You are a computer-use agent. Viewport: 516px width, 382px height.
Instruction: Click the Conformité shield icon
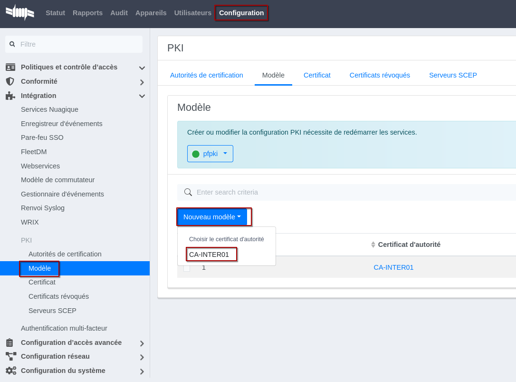(10, 81)
